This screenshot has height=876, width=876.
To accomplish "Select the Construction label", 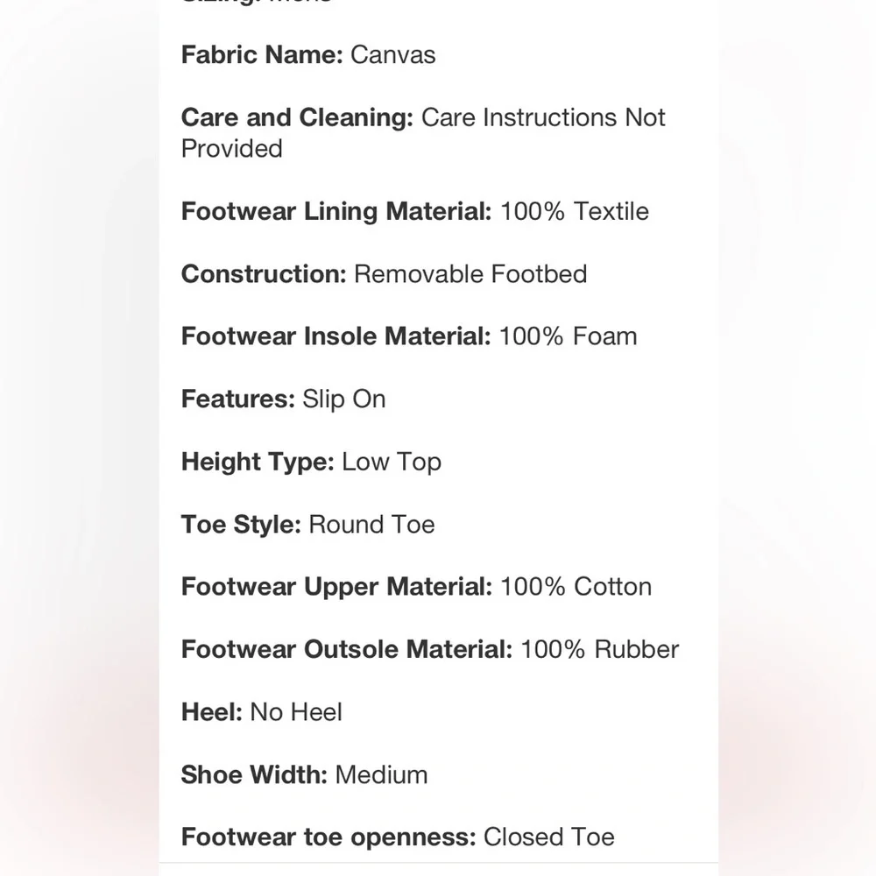I will [264, 274].
